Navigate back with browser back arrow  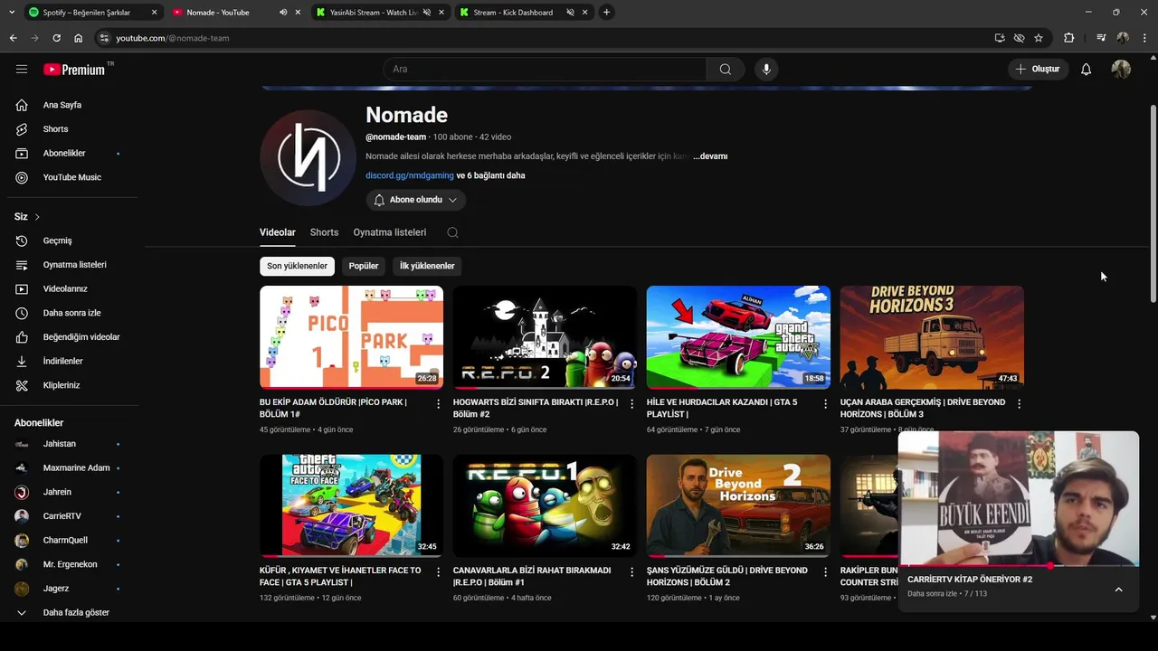13,38
